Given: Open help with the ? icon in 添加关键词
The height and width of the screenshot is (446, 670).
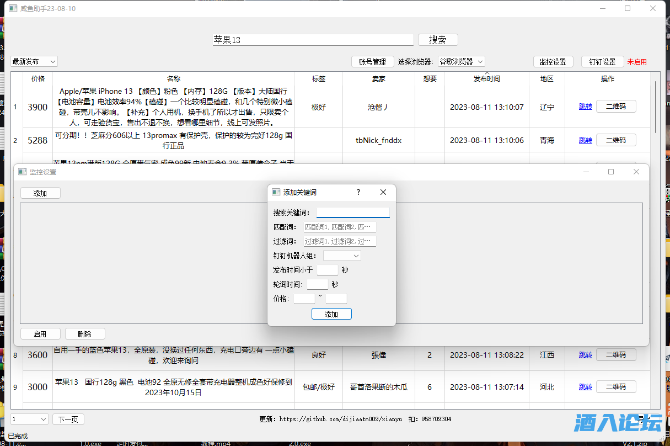Looking at the screenshot, I should 358,192.
